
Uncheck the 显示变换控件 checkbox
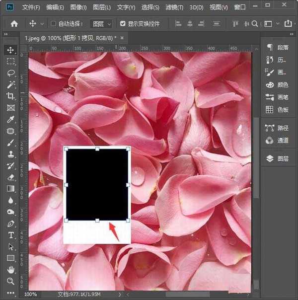coord(123,23)
